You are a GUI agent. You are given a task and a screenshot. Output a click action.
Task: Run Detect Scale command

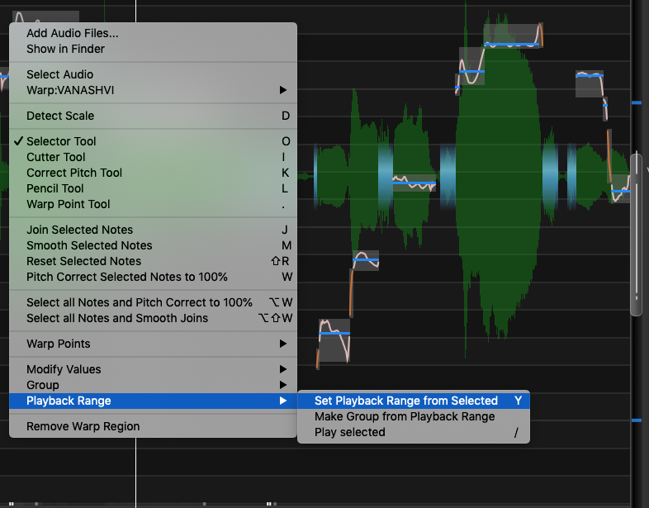click(60, 116)
